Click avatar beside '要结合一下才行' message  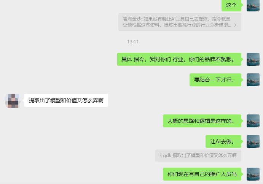pos(253,80)
